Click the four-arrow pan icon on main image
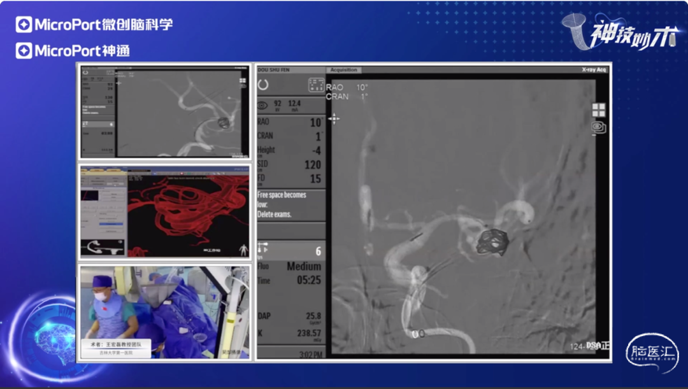This screenshot has width=688, height=389. [334, 118]
